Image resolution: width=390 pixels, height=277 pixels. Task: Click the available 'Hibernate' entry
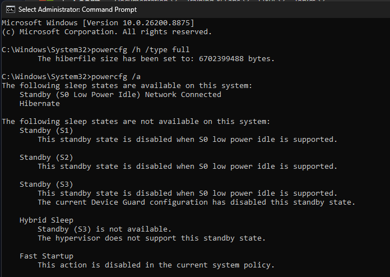coord(40,104)
